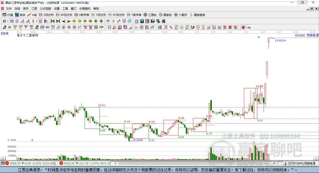Open the 9P四方形 tool

pyautogui.click(x=64, y=15)
